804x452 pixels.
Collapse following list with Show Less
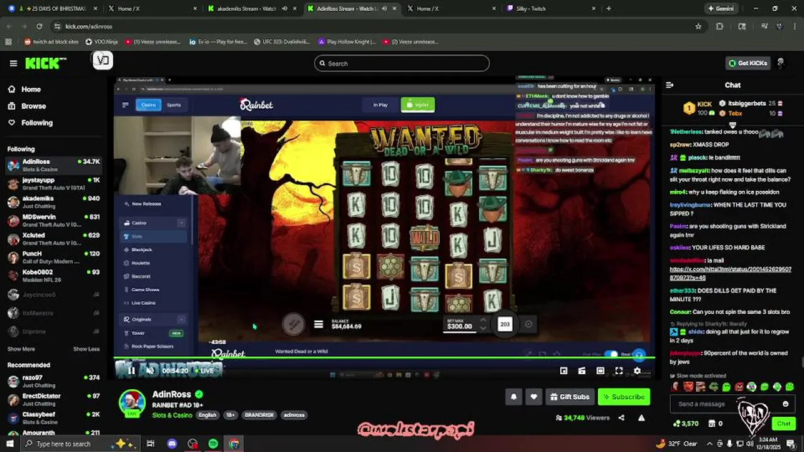click(x=87, y=349)
